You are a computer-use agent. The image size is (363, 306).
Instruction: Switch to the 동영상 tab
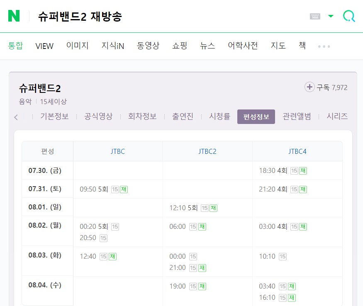(x=148, y=45)
